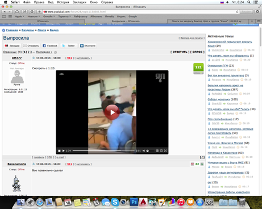This screenshot has height=209, width=262.
Task: Share topic via Facebook button
Action: click(x=50, y=45)
